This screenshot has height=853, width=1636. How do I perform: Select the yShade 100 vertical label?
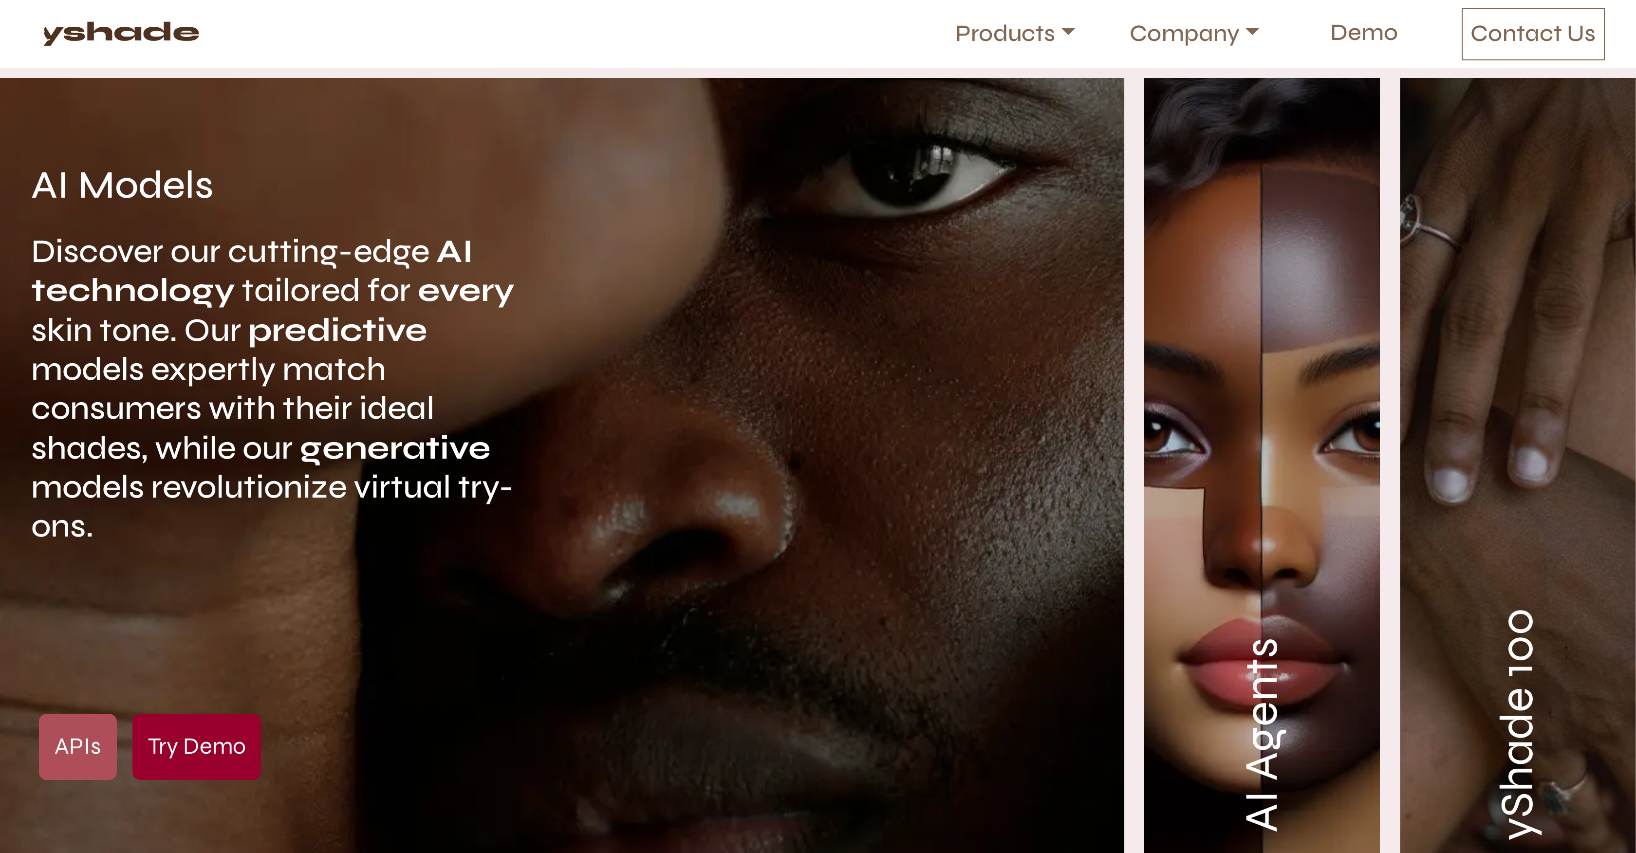click(1519, 724)
